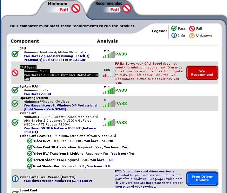
Task: Click the Pass legend checkmark icon
Action: [x=174, y=29]
